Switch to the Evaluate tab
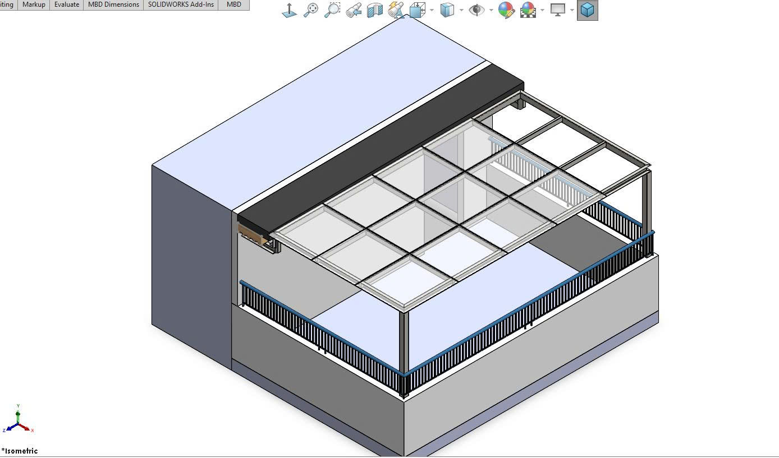 pos(67,4)
